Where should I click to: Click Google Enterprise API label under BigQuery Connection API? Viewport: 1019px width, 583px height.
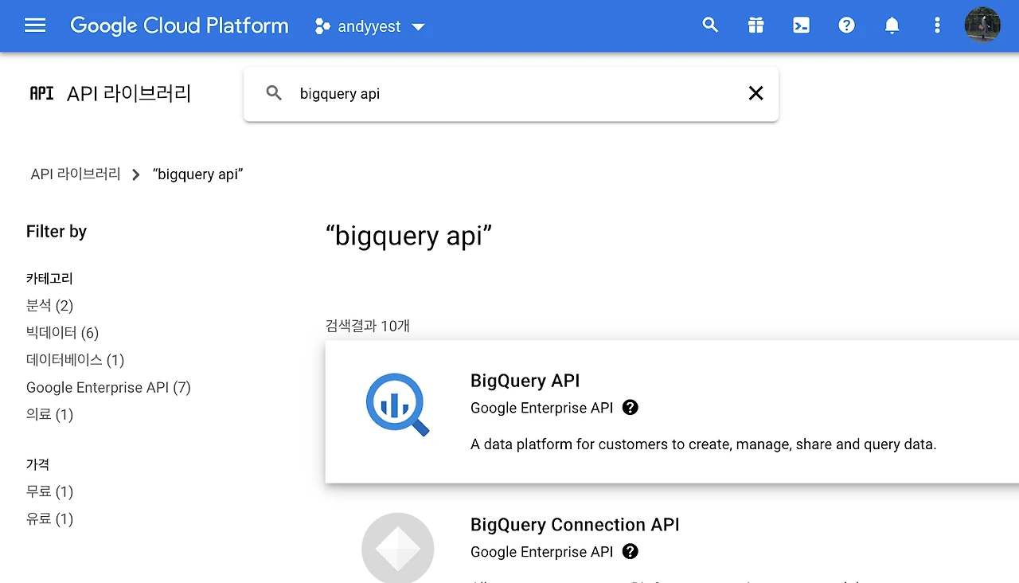click(x=542, y=552)
